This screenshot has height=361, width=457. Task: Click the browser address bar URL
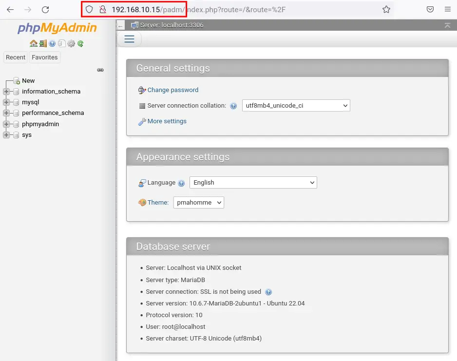tap(198, 10)
